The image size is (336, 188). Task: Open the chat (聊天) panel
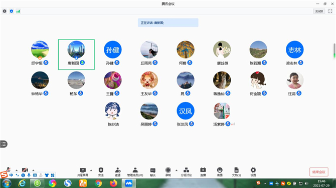click(x=153, y=172)
